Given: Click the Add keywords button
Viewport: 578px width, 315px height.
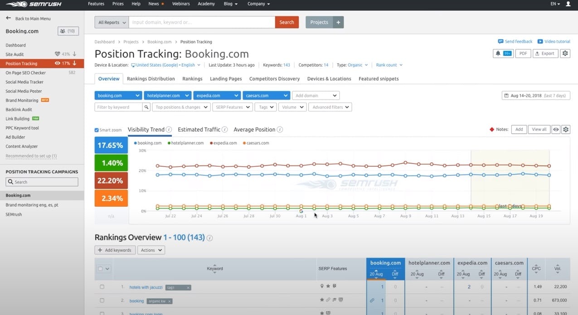Looking at the screenshot, I should [x=115, y=250].
